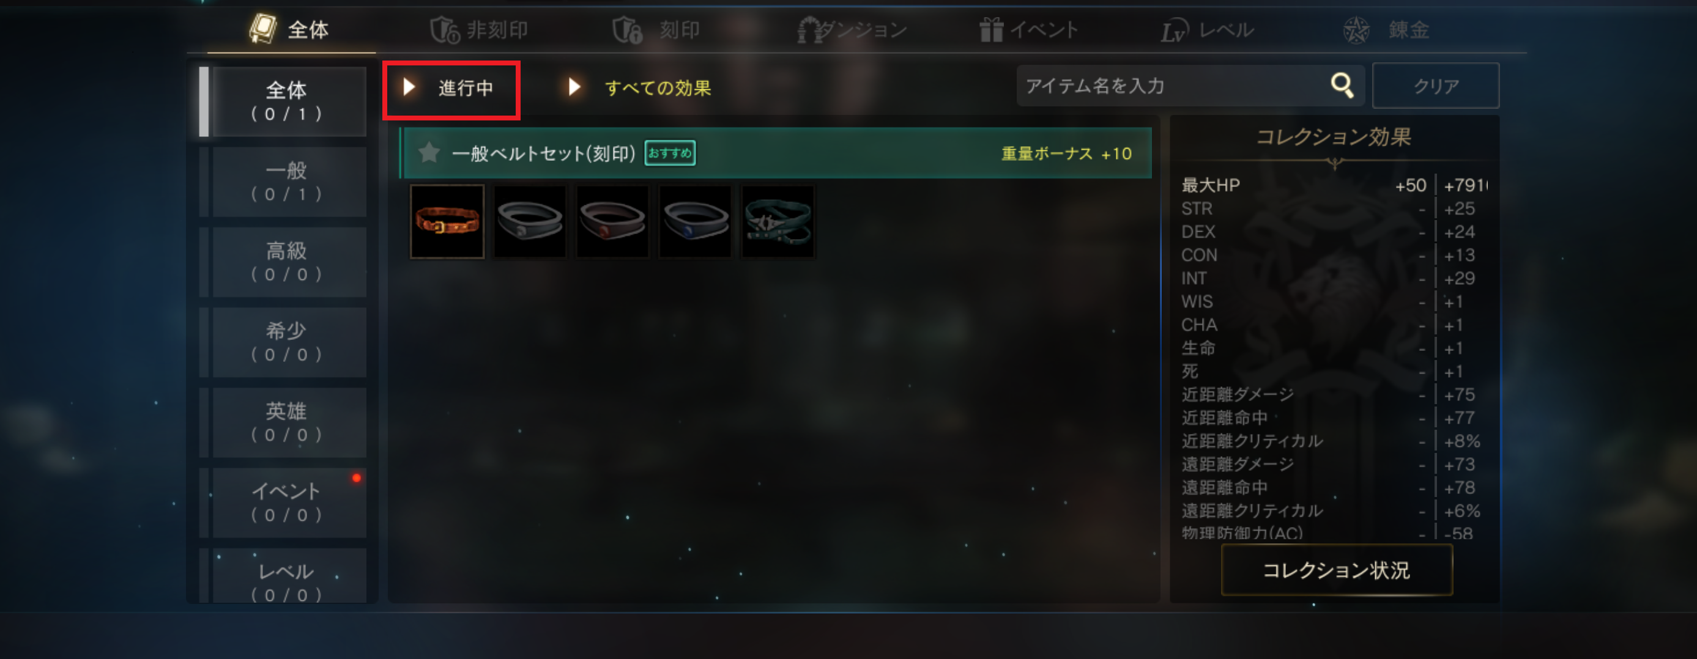Image resolution: width=1697 pixels, height=659 pixels.
Task: Expand the 進行中 filter dropdown
Action: coord(451,87)
